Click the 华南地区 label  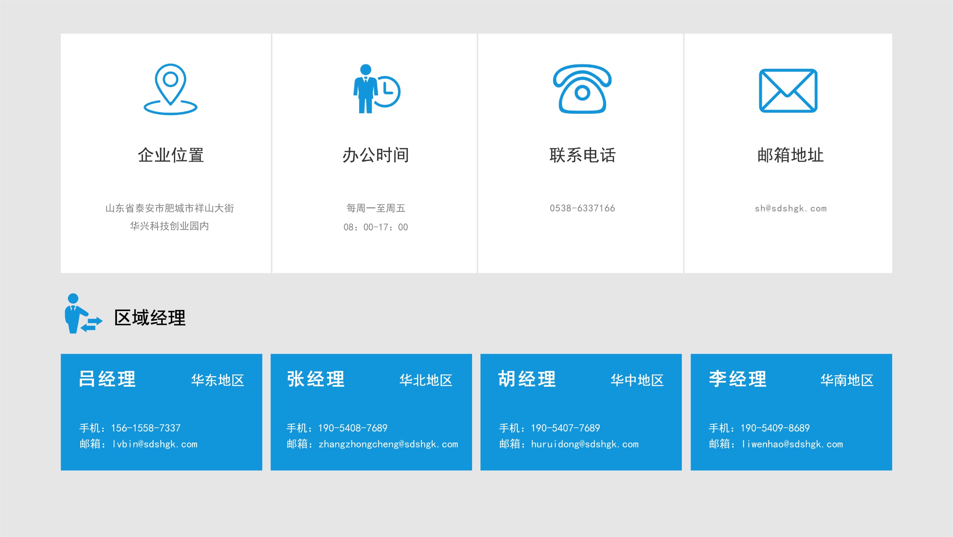coord(847,380)
